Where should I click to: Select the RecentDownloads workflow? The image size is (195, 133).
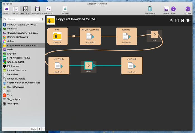23,70
